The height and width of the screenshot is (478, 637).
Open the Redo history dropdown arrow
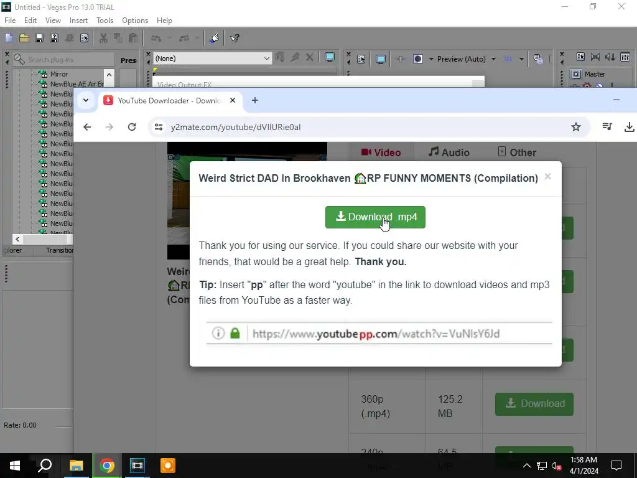[197, 38]
